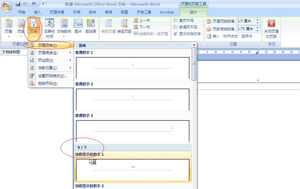This screenshot has height=189, width=300.
Task: Click 插入“对齐方式”选项卡 button
Action: pyautogui.click(x=232, y=36)
